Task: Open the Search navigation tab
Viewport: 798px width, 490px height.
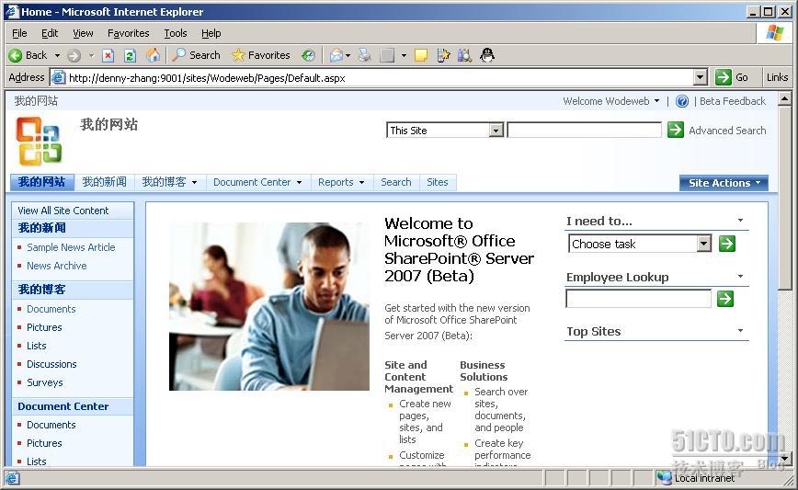Action: tap(396, 182)
